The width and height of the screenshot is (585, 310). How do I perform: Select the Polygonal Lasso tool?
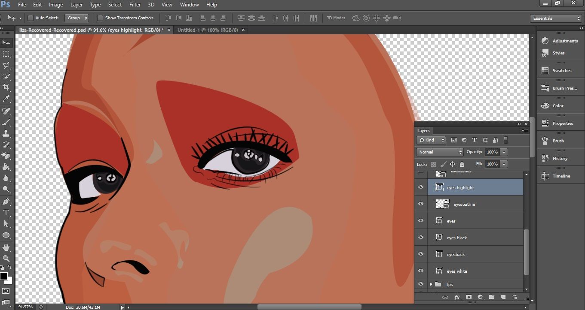[6, 65]
